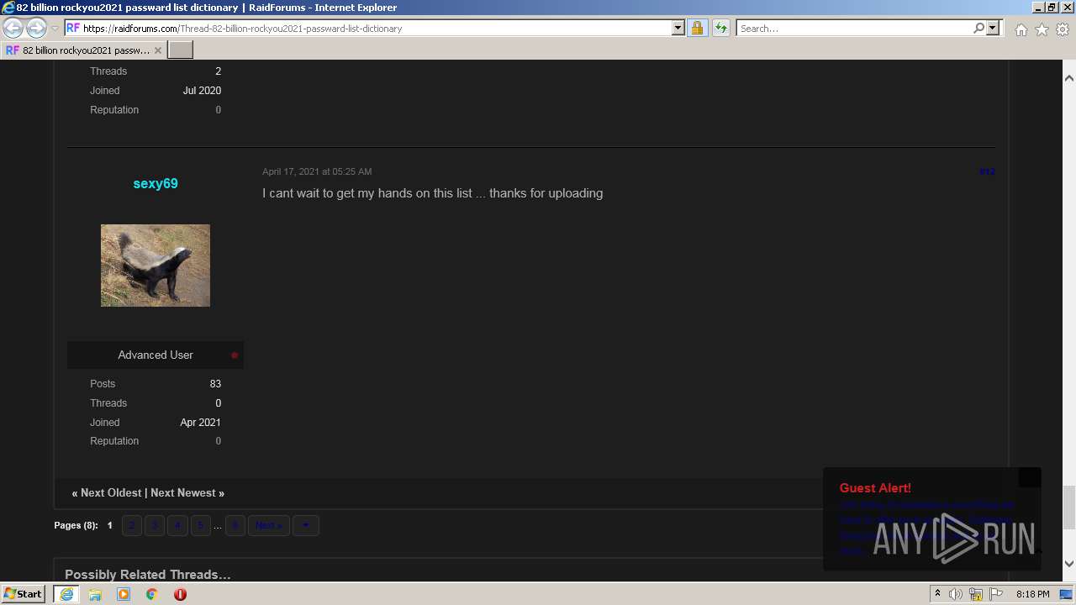Launch the media player taskbar icon
1076x605 pixels.
point(124,594)
